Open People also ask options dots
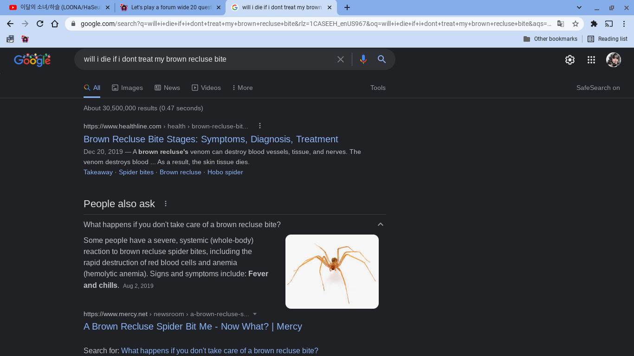This screenshot has height=356, width=634. coord(166,203)
